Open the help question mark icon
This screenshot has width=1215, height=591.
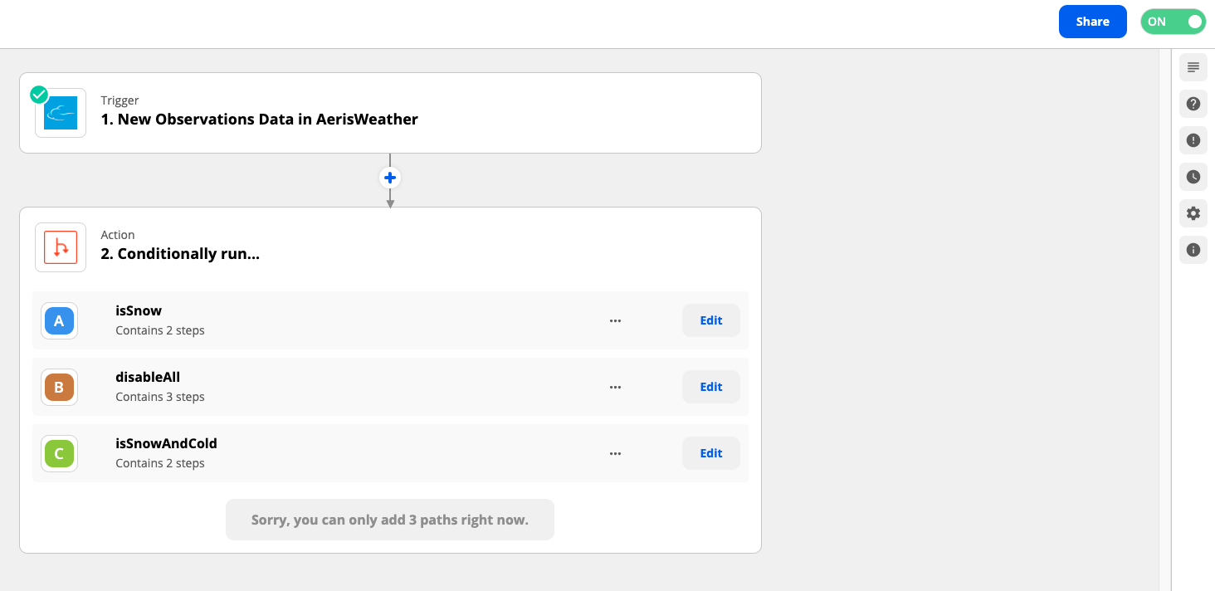(1193, 104)
